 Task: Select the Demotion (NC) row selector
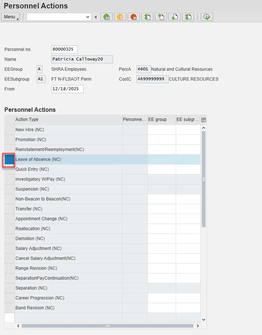pyautogui.click(x=10, y=239)
